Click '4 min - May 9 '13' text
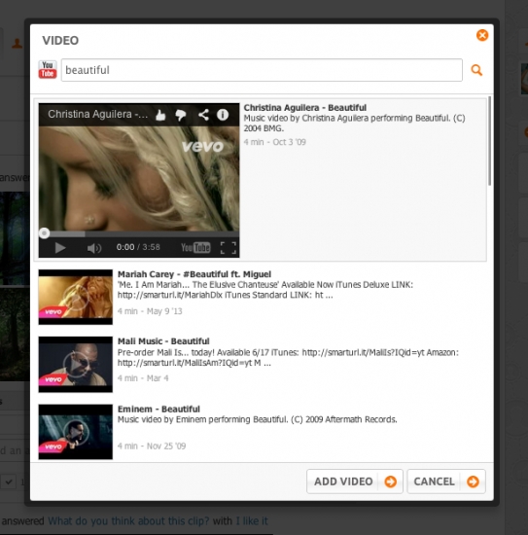The width and height of the screenshot is (528, 535). [150, 311]
